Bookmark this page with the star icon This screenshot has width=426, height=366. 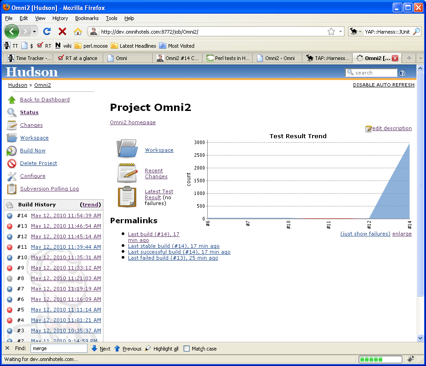[331, 32]
